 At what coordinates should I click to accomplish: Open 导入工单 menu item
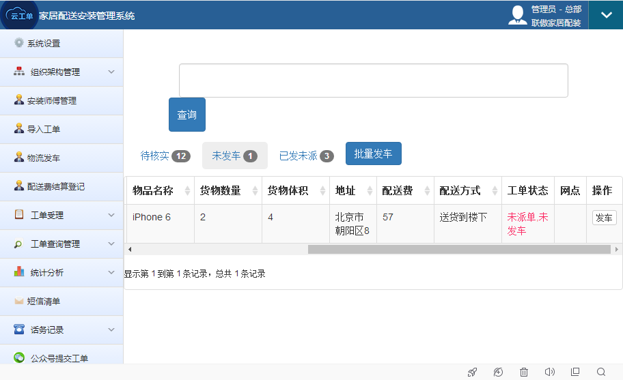pos(61,130)
